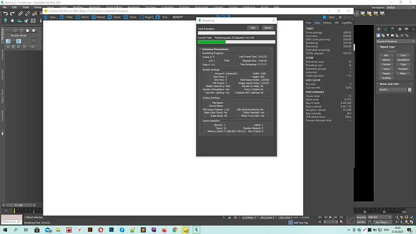This screenshot has width=416, height=234.
Task: Open the Standard Primitives dropdown
Action: click(x=395, y=41)
